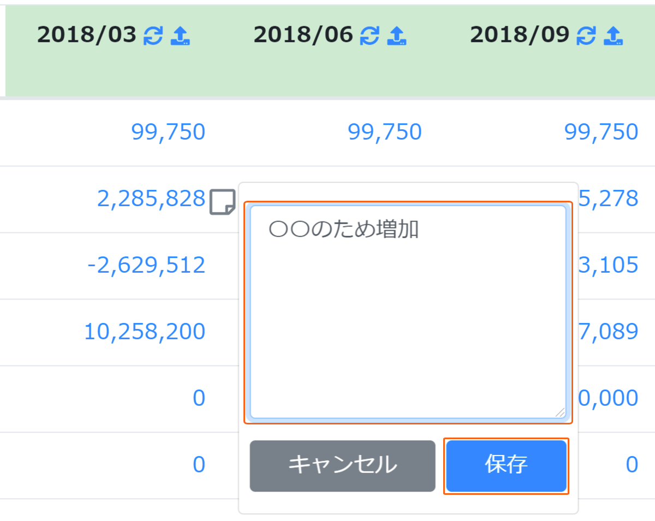Upload data for the 2018/06 column
Image resolution: width=655 pixels, height=521 pixels.
[397, 36]
